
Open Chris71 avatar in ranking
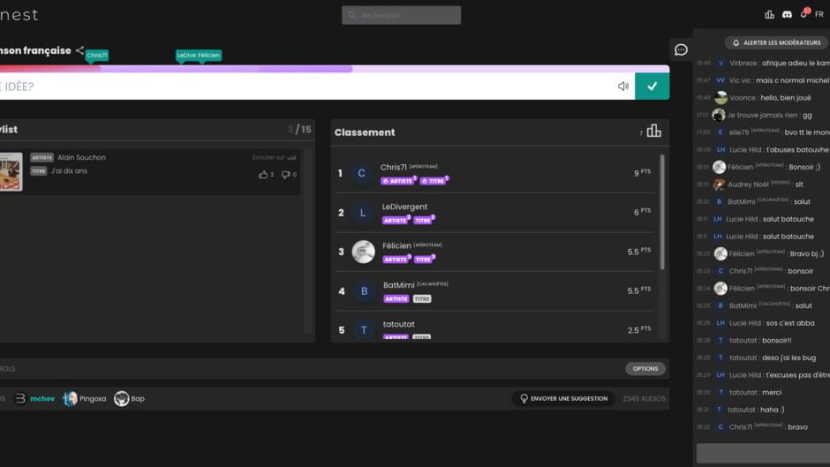(x=361, y=173)
